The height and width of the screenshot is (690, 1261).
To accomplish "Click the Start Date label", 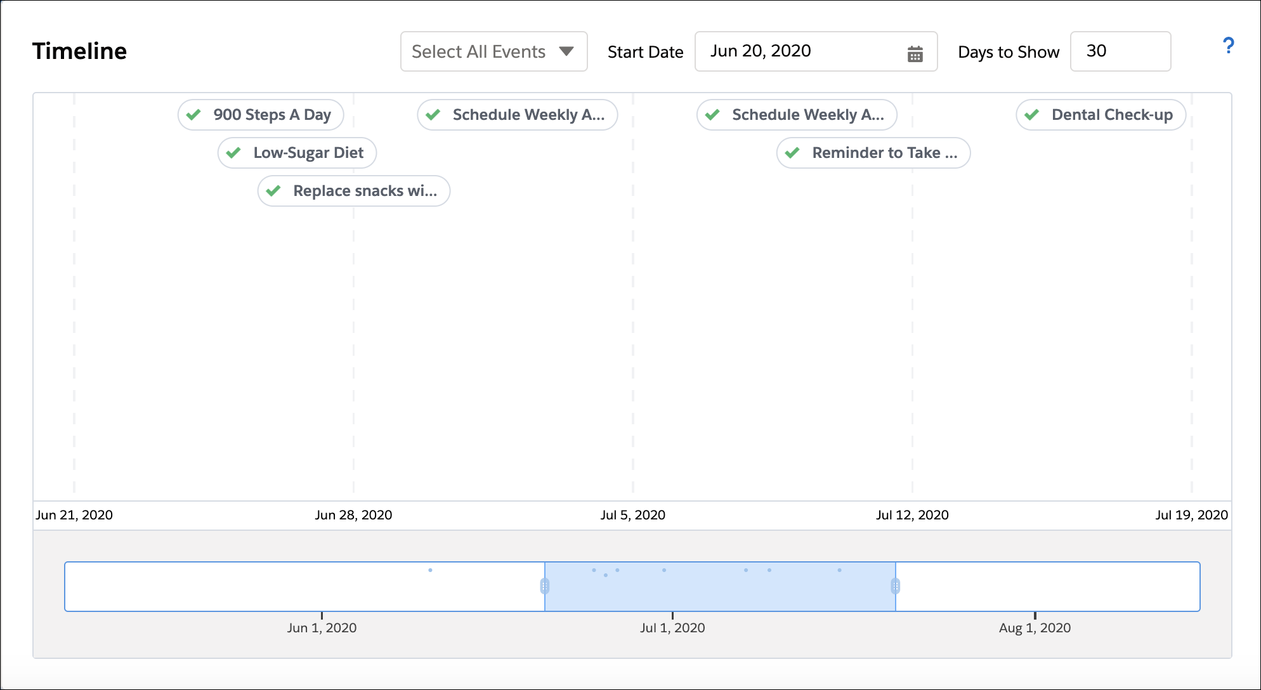I will click(645, 52).
